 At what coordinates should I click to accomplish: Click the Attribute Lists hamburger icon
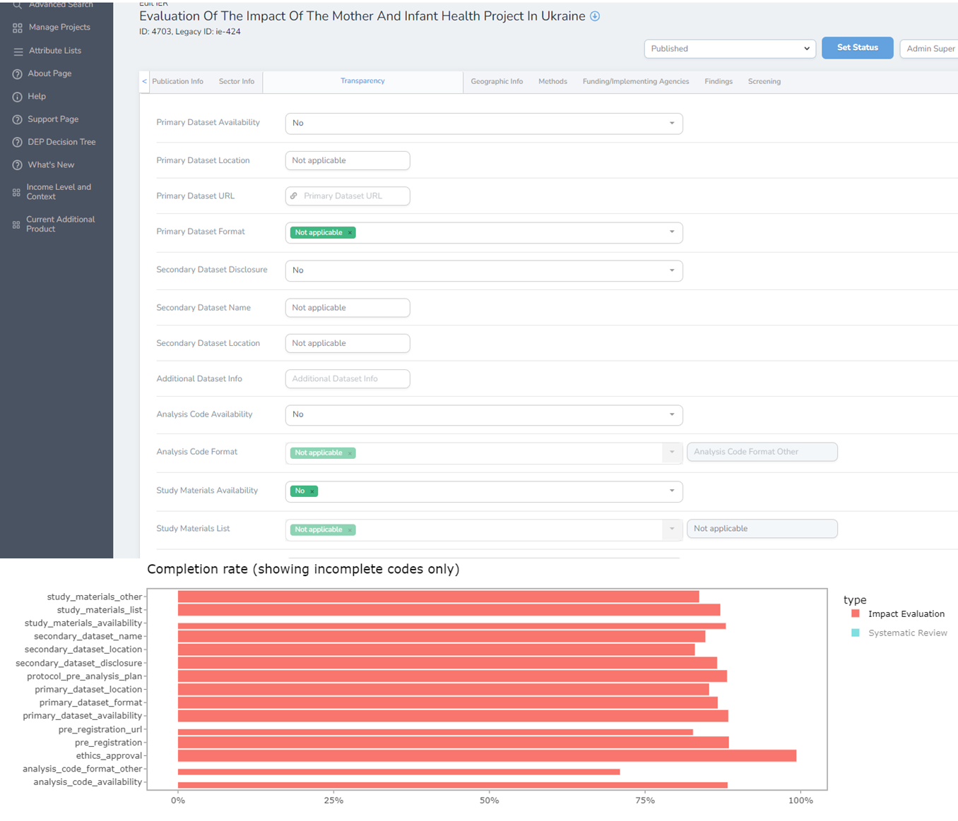(x=18, y=51)
